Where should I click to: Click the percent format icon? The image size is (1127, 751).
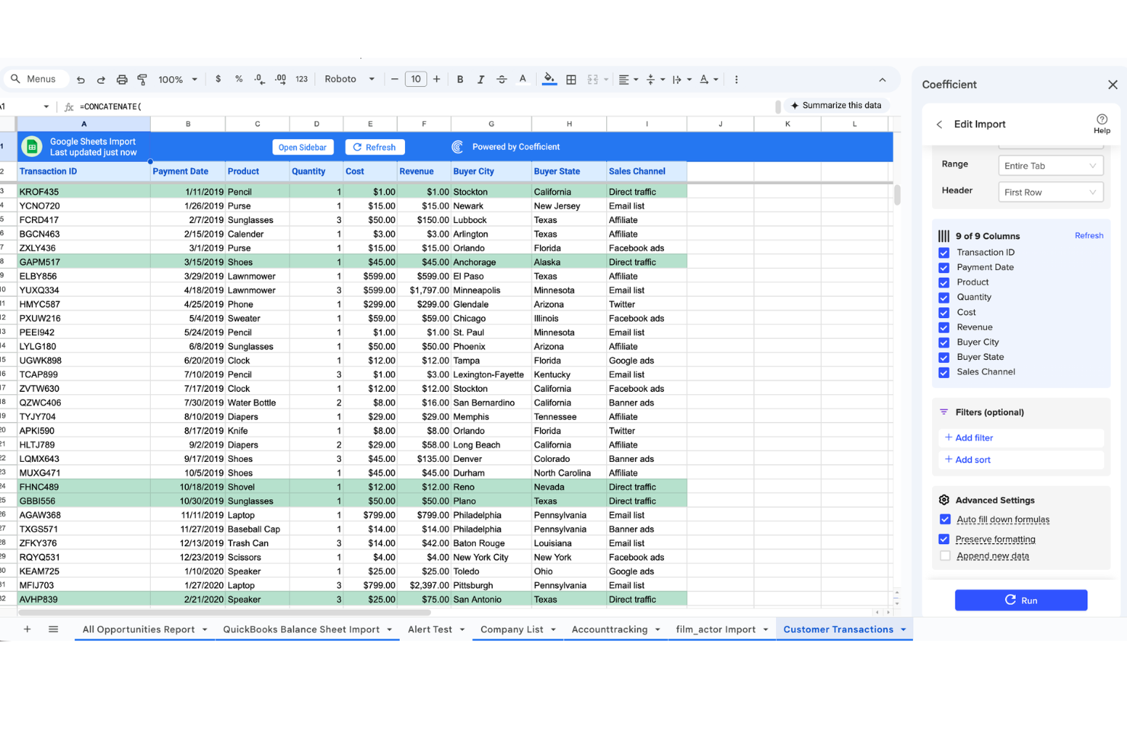coord(238,78)
